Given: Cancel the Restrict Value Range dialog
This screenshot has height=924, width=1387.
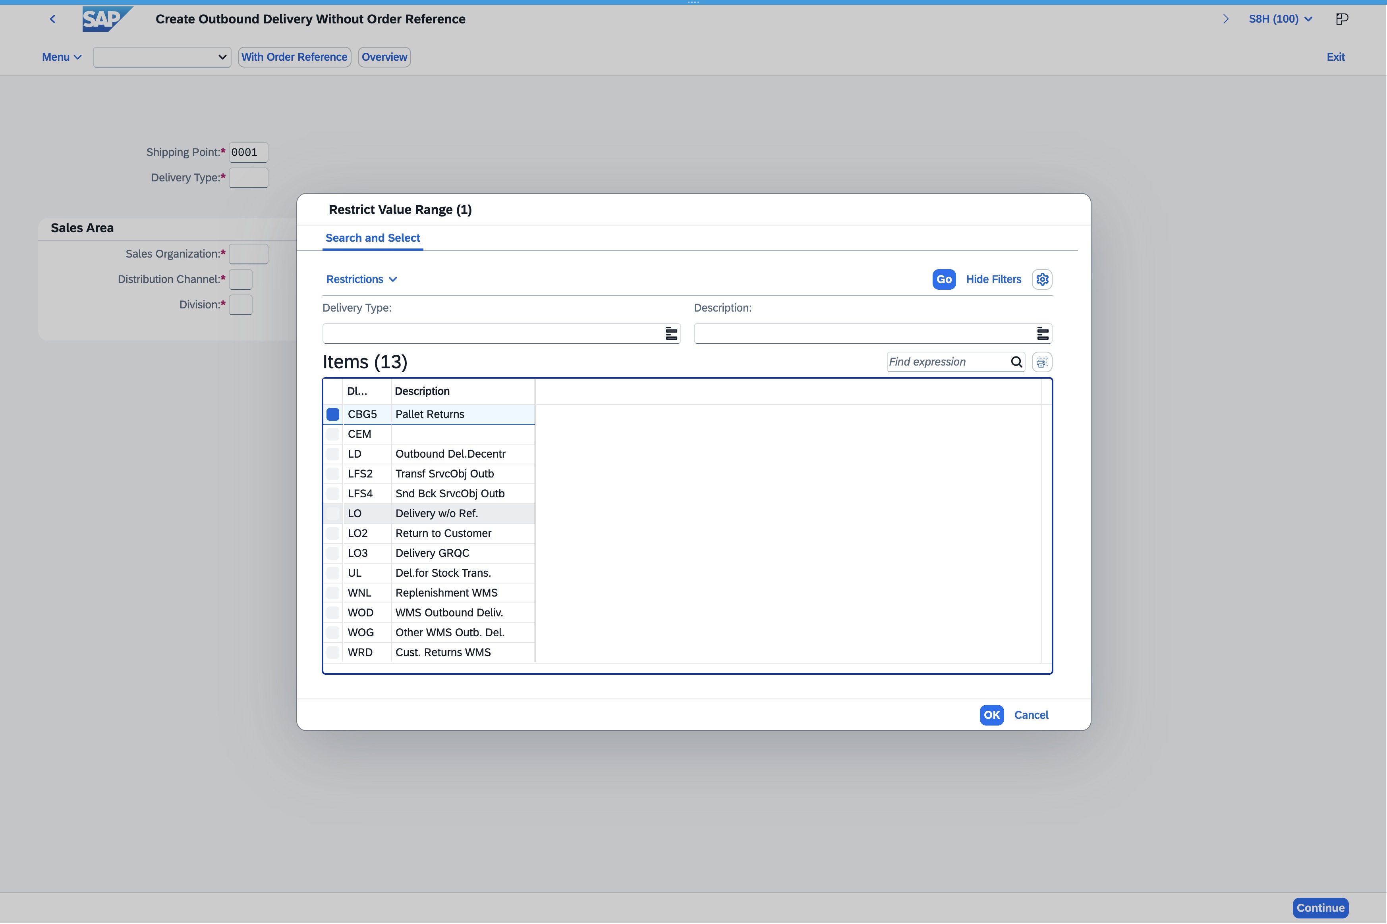Looking at the screenshot, I should coord(1031,715).
